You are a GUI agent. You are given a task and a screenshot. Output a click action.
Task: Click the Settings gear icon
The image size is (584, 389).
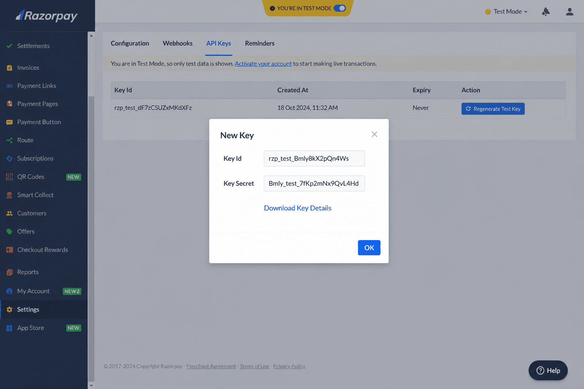tap(10, 310)
